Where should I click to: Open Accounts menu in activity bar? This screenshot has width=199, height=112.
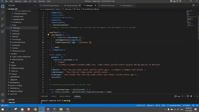(3, 95)
